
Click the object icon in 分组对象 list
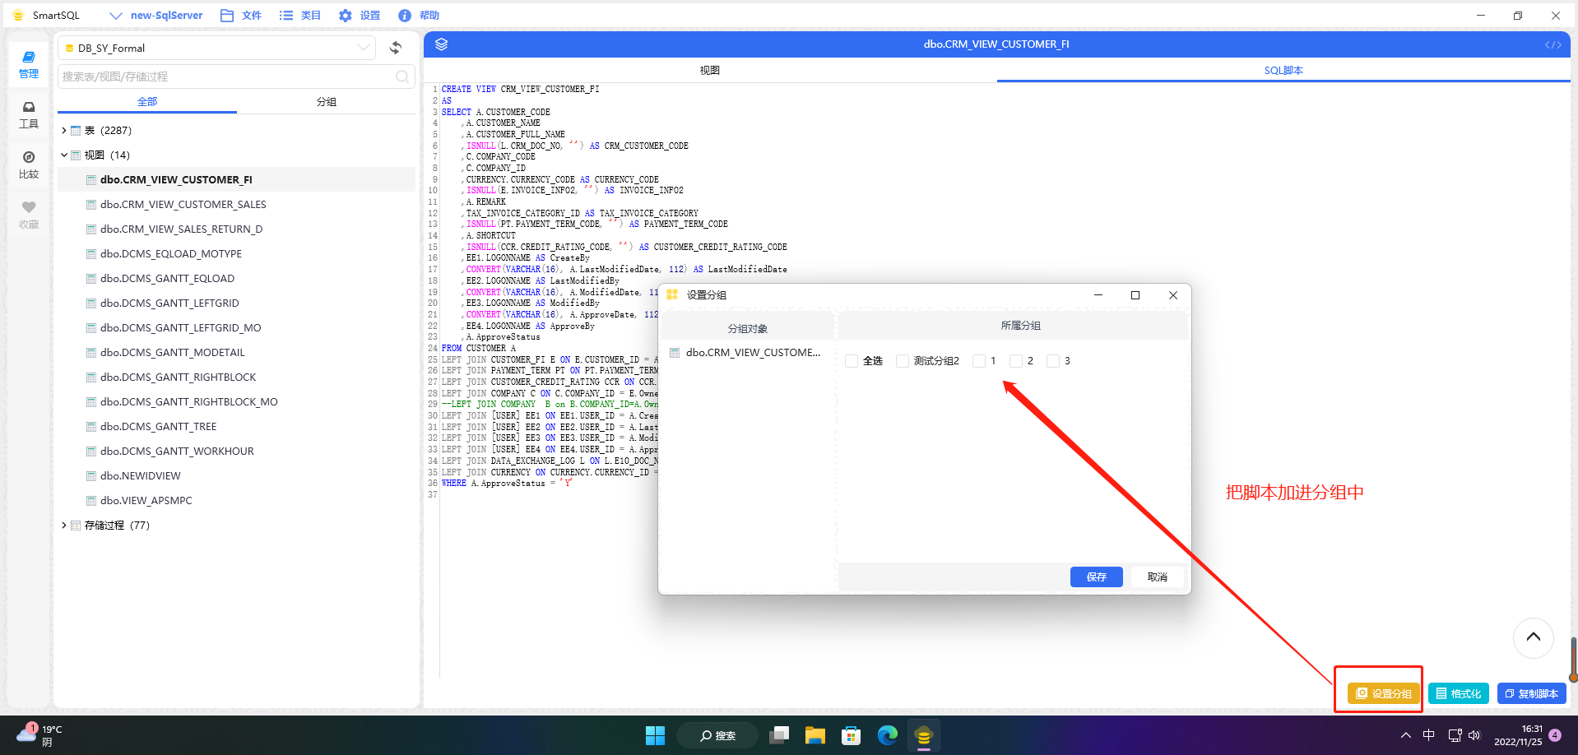[x=675, y=353]
